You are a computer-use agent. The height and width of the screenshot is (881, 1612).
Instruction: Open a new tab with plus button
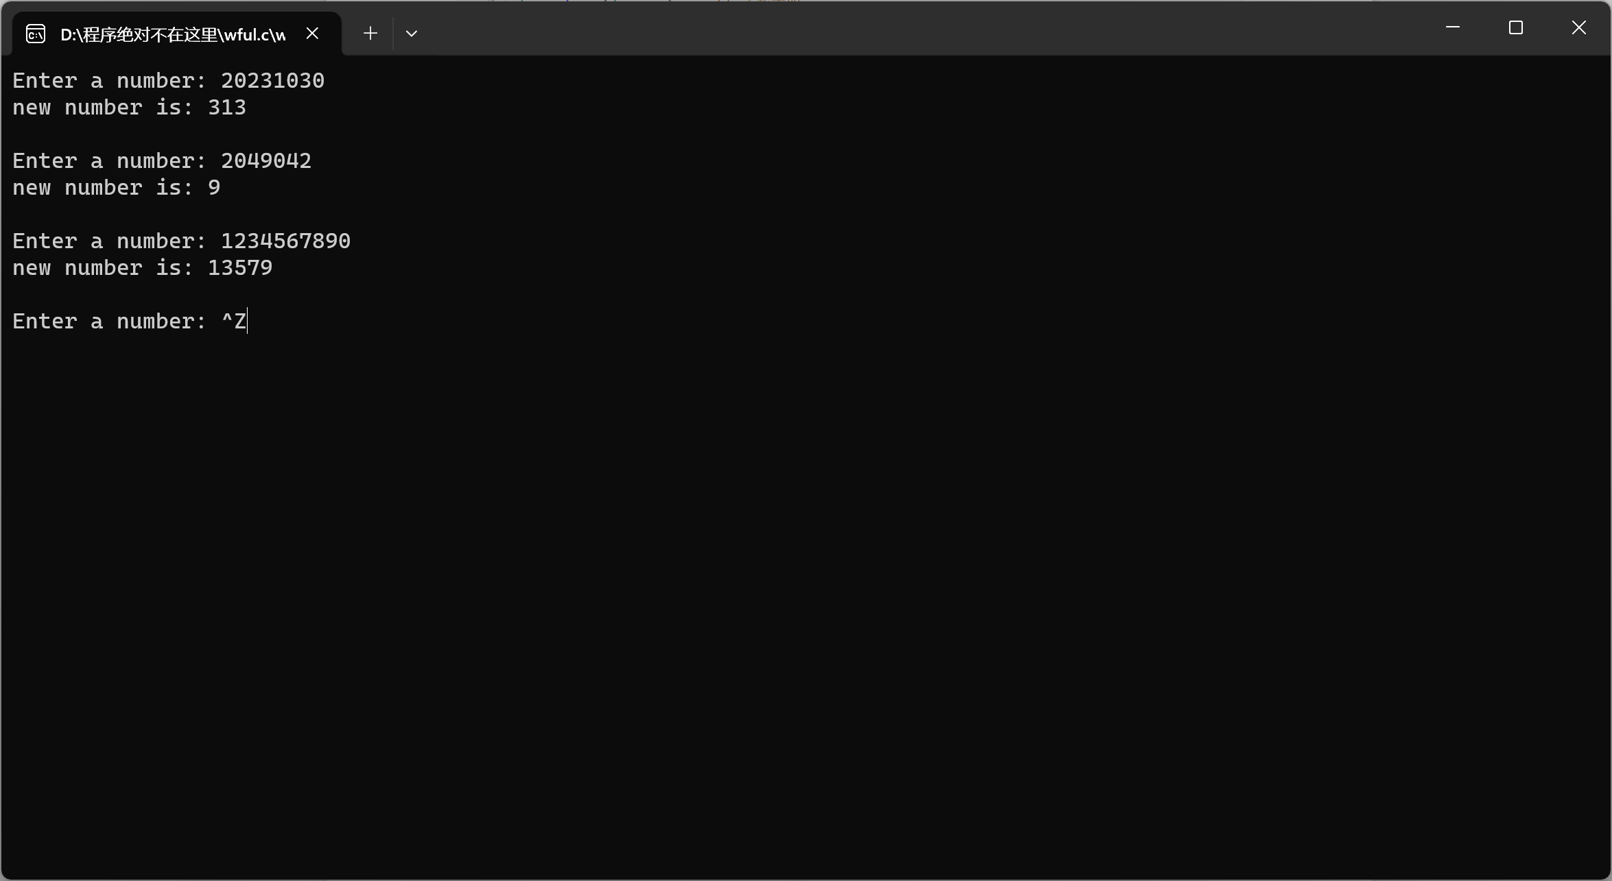click(x=370, y=33)
